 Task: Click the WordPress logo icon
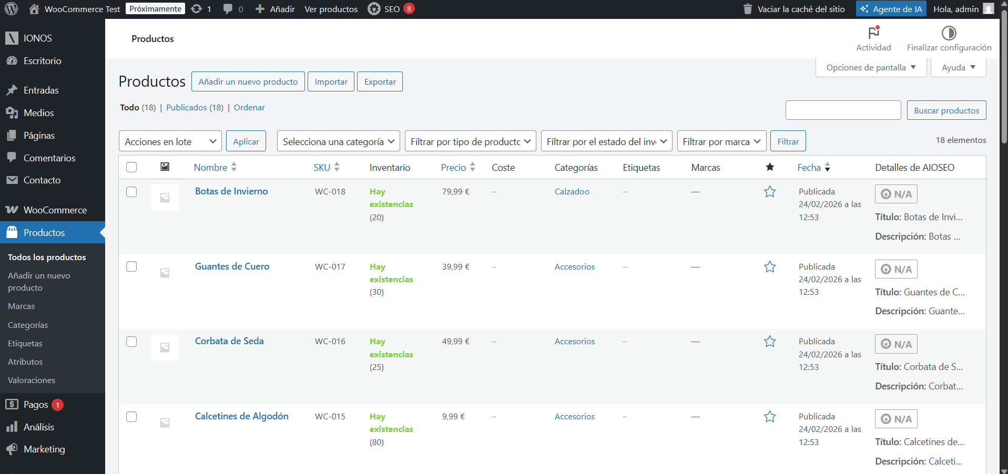point(11,9)
